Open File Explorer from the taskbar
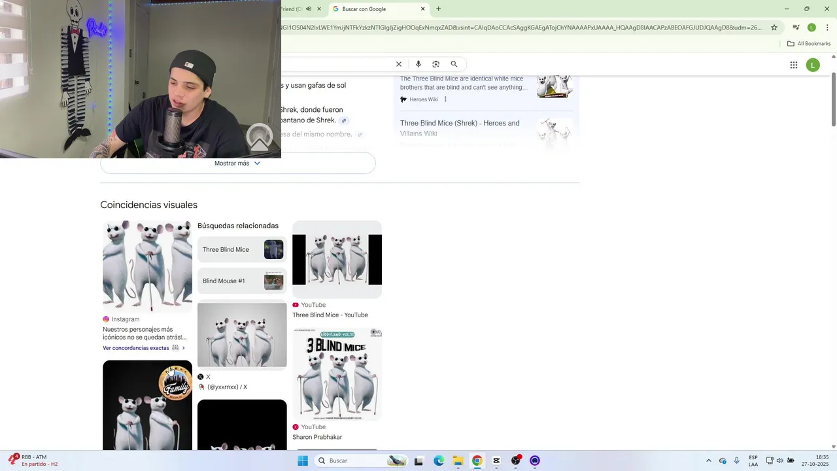This screenshot has width=837, height=471. point(458,461)
